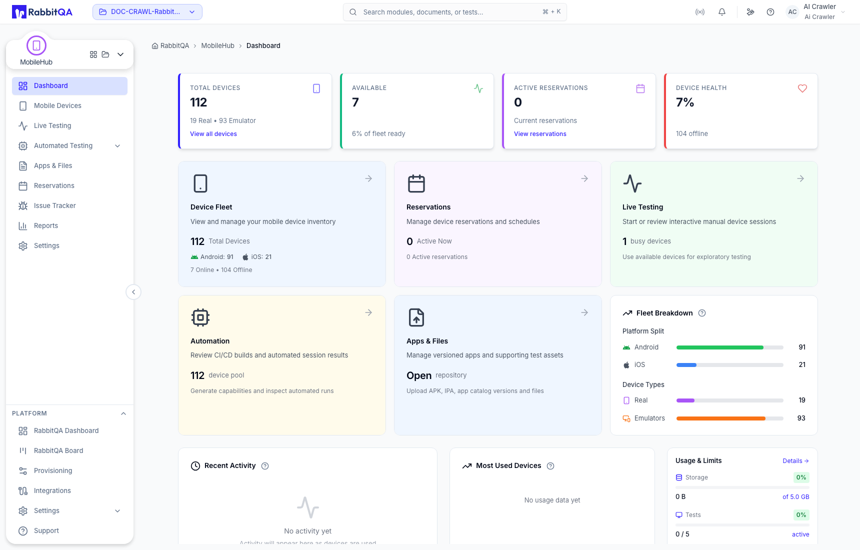Click the Fleet Breakdown help icon
Viewport: 860px width, 550px height.
coord(702,313)
